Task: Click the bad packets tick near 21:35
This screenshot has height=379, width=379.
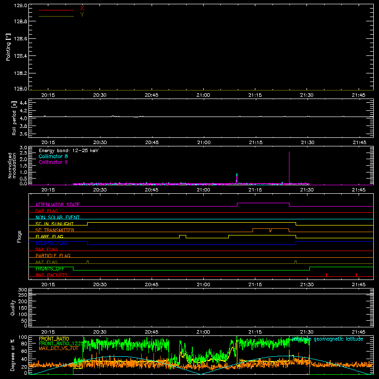Action: (x=326, y=275)
